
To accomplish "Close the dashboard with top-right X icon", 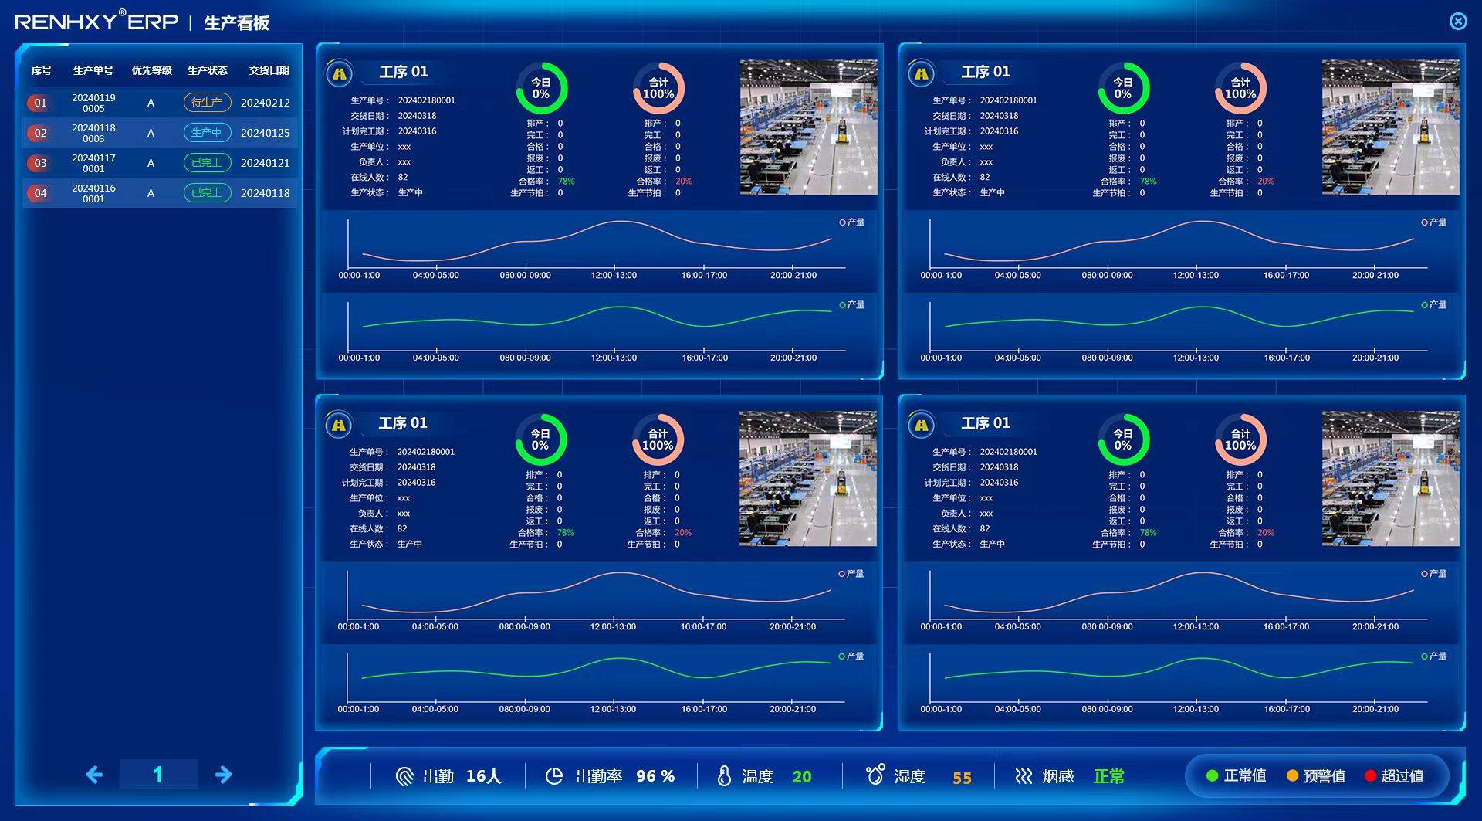I will (x=1458, y=22).
